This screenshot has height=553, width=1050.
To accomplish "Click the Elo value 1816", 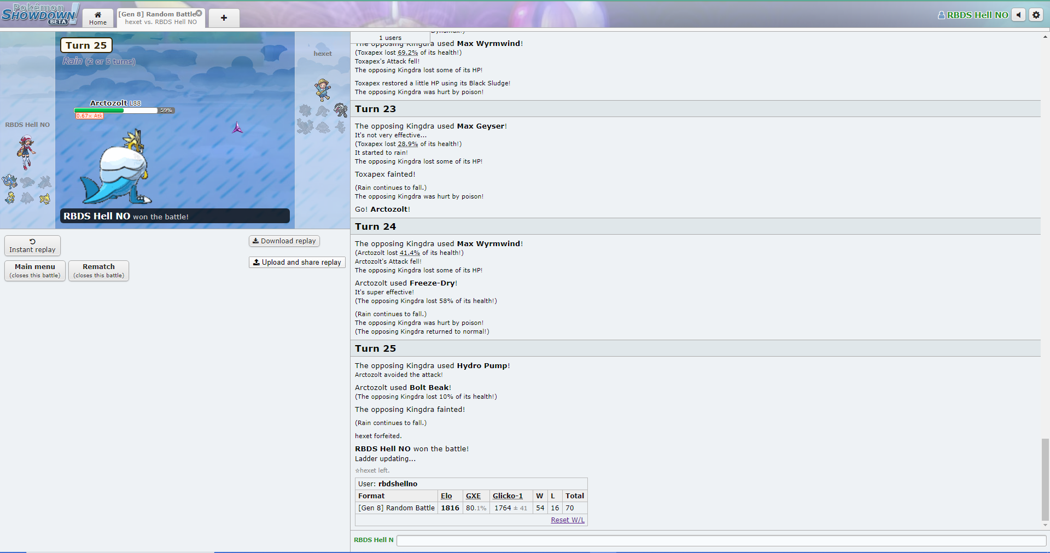I will click(x=450, y=508).
